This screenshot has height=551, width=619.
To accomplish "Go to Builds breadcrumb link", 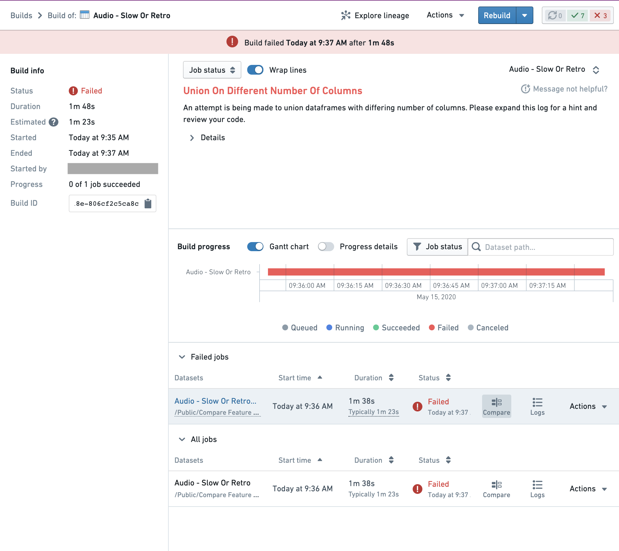I will 21,15.
